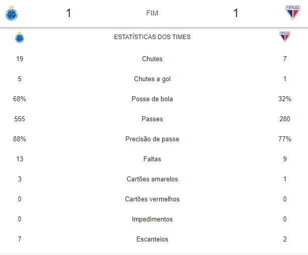The height and width of the screenshot is (255, 308).
Task: Click the Faltas stat label
Action: click(152, 159)
